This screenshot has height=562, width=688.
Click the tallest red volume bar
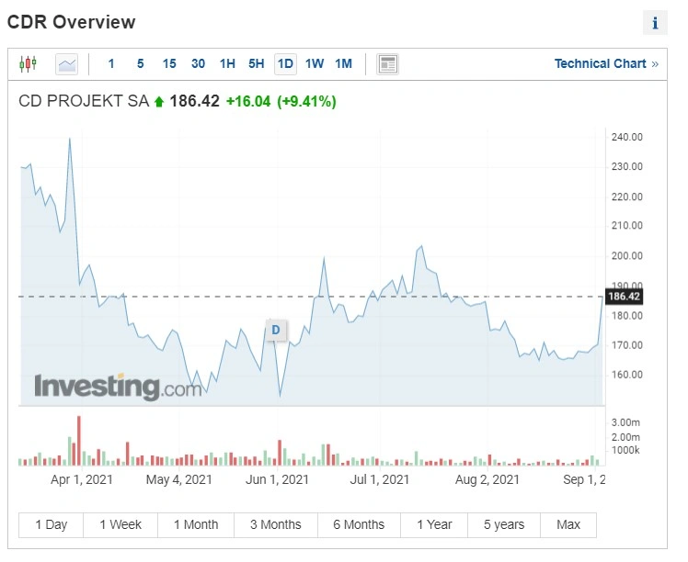pyautogui.click(x=79, y=441)
